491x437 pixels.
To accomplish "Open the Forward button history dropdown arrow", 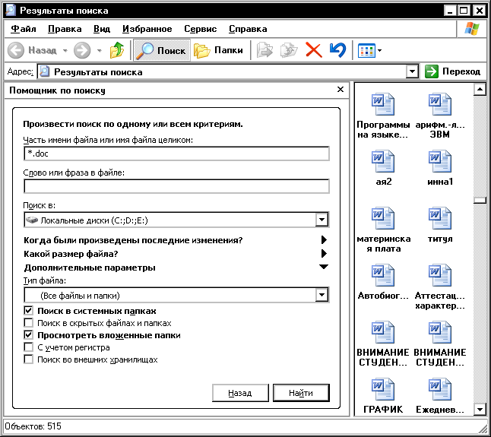I will point(100,50).
